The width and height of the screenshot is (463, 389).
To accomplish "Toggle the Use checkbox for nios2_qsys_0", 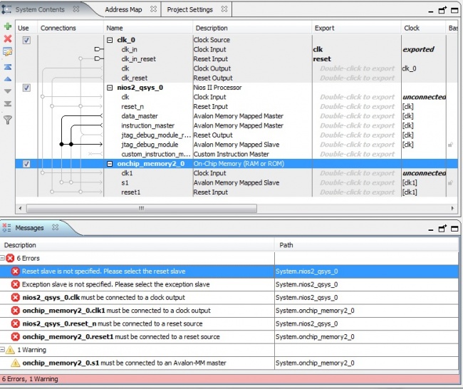I will (26, 88).
